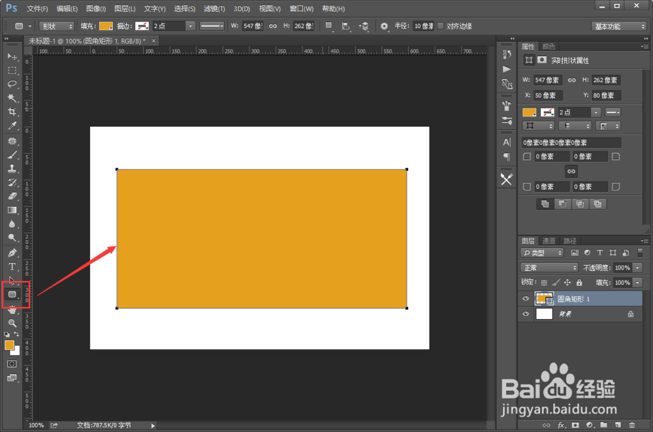
Task: Toggle width-height link in Properties panel
Action: [572, 80]
